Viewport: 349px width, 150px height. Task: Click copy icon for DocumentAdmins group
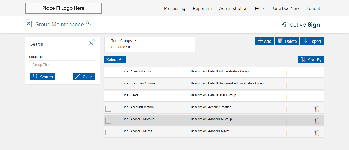point(289,85)
